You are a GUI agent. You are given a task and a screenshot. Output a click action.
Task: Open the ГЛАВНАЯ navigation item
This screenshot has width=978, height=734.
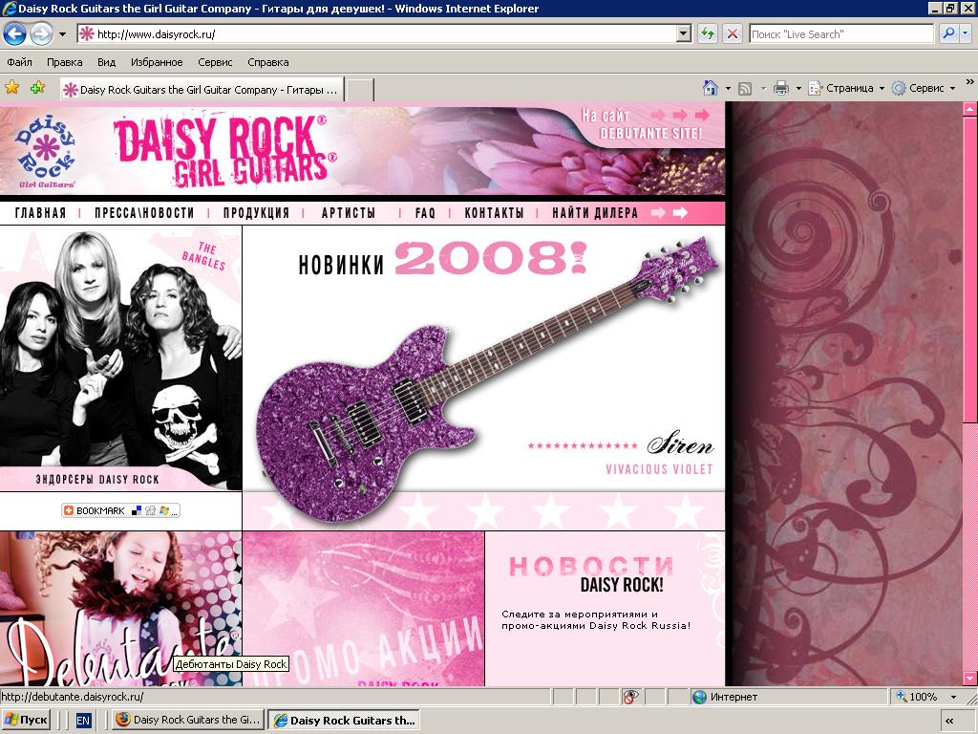coord(40,213)
